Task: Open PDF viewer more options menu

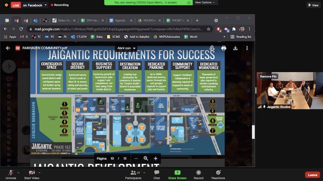Action: (247, 48)
